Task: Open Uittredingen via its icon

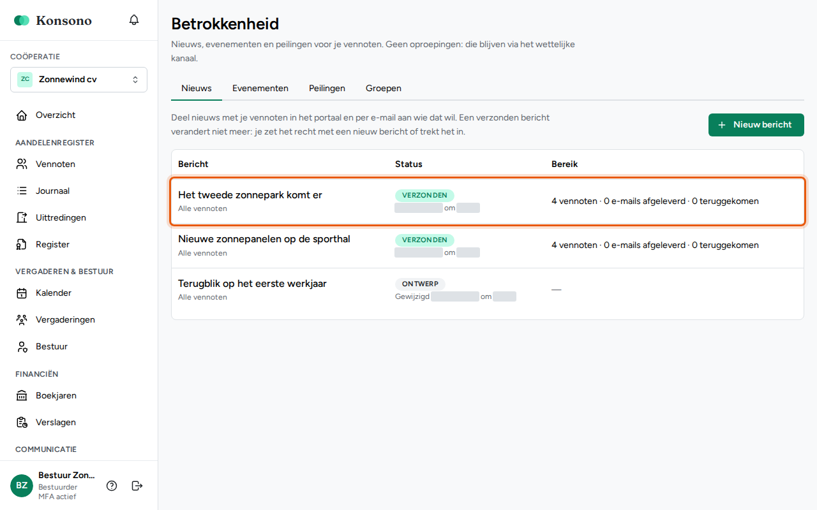Action: coord(22,218)
